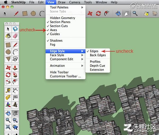Open the Draw menu
Image resolution: width=159 pixels, height=135 pixels.
click(x=62, y=2)
